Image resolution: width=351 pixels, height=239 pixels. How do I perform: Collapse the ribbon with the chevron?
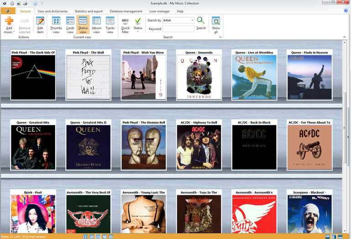344,37
